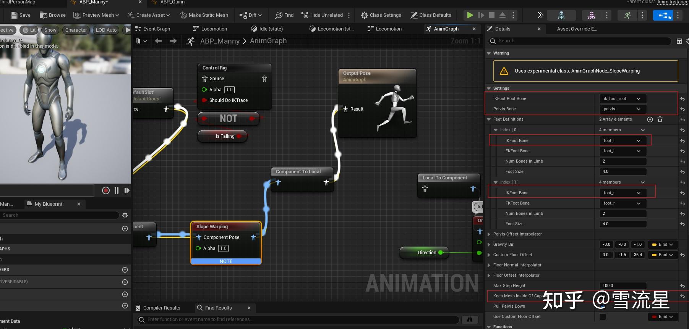This screenshot has width=689, height=329.
Task: Open the Compiler Results tab
Action: pos(161,308)
